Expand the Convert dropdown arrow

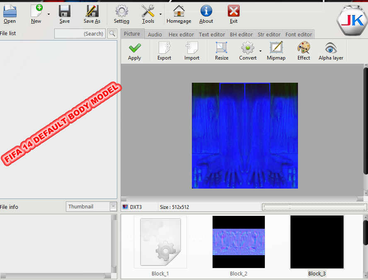pyautogui.click(x=260, y=51)
